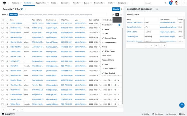The image size is (187, 116).
Task: Check the Willian Rayes row checkbox
Action: [3, 104]
